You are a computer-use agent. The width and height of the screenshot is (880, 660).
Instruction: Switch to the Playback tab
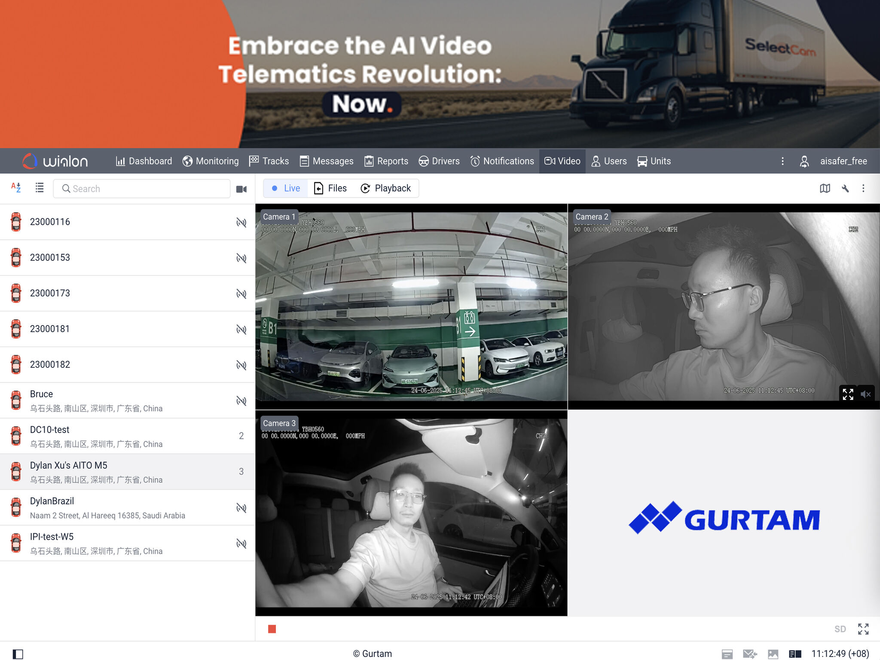386,188
